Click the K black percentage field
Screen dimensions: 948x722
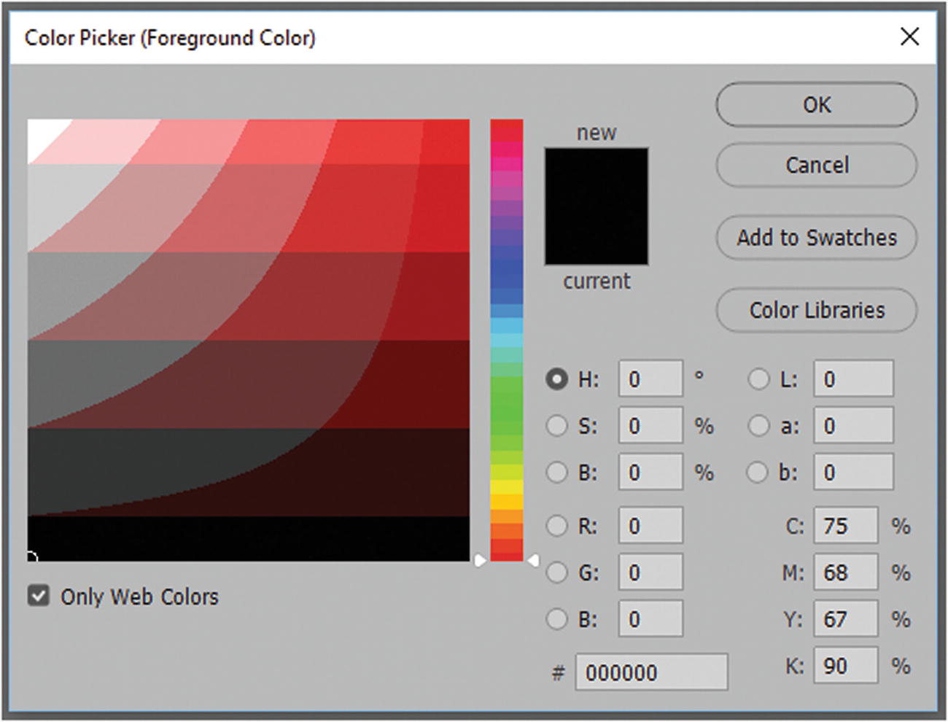point(845,666)
